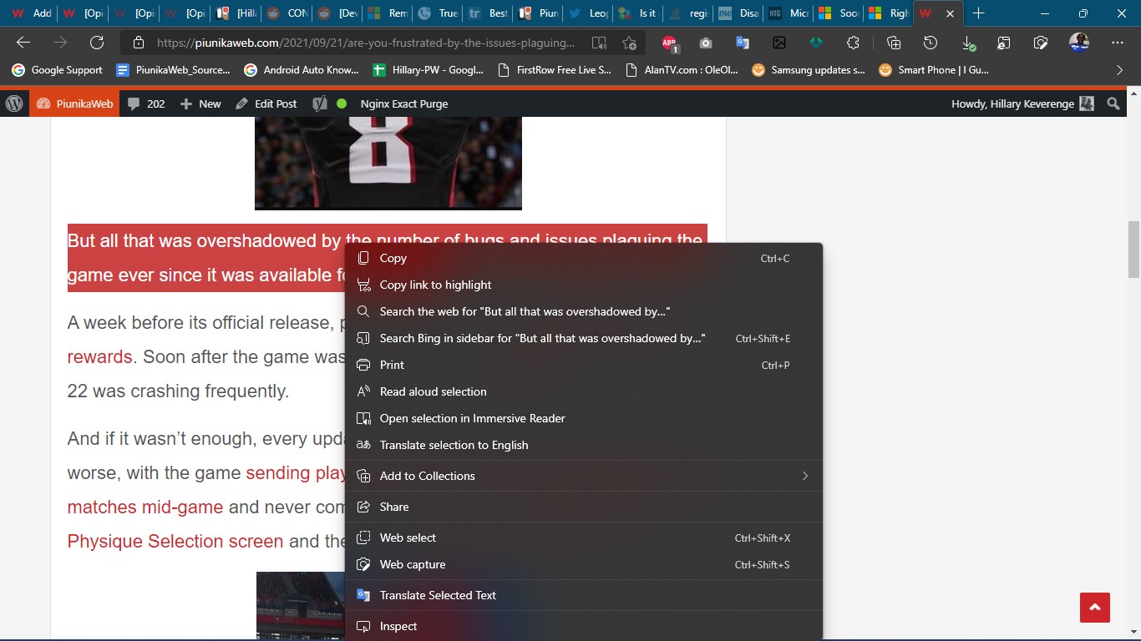Open FirstRow Free Live bookmark

click(x=555, y=70)
